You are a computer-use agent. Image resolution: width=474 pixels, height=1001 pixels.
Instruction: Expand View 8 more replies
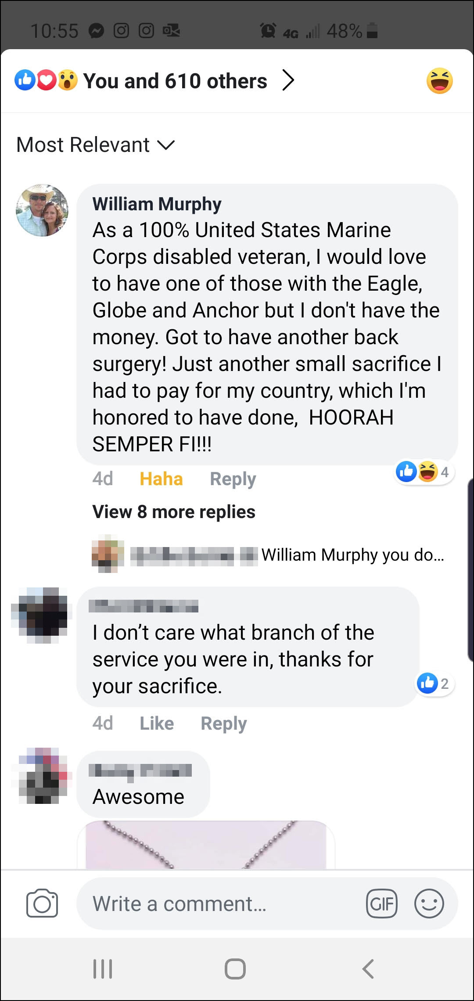[174, 512]
